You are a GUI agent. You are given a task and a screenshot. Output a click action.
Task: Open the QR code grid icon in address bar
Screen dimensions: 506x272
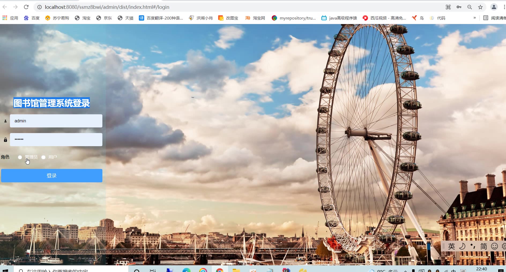(448, 7)
